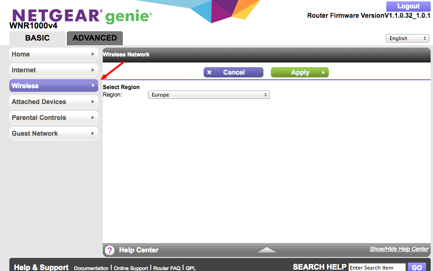Image resolution: width=433 pixels, height=271 pixels.
Task: Click the SEARCH HELP label
Action: coord(319,267)
